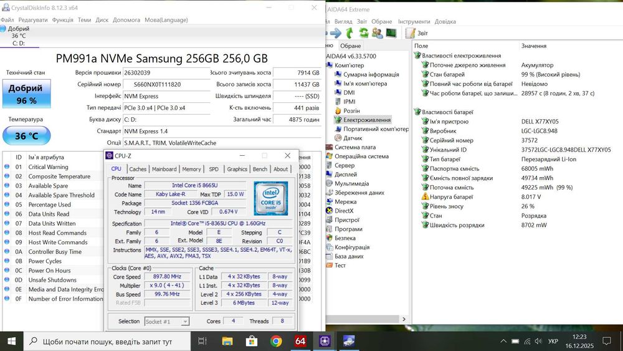Open the Конфігурація category
Image resolution: width=623 pixels, height=351 pixels.
point(348,248)
